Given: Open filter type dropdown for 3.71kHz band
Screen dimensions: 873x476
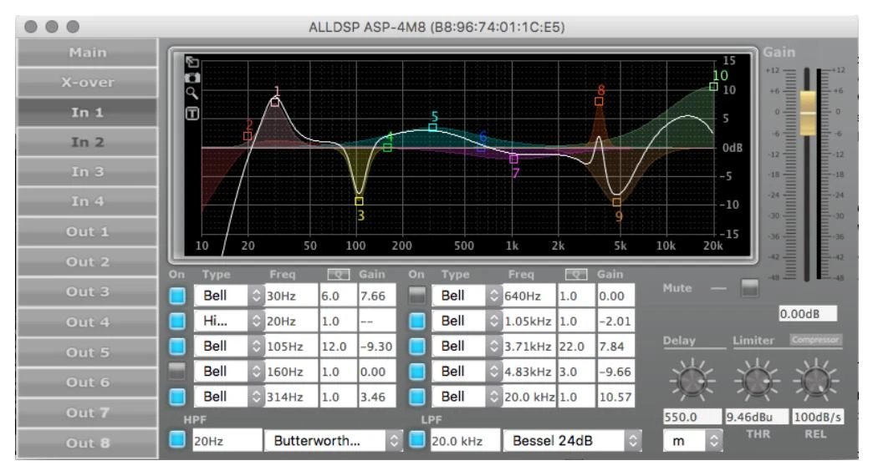Looking at the screenshot, I should [467, 347].
